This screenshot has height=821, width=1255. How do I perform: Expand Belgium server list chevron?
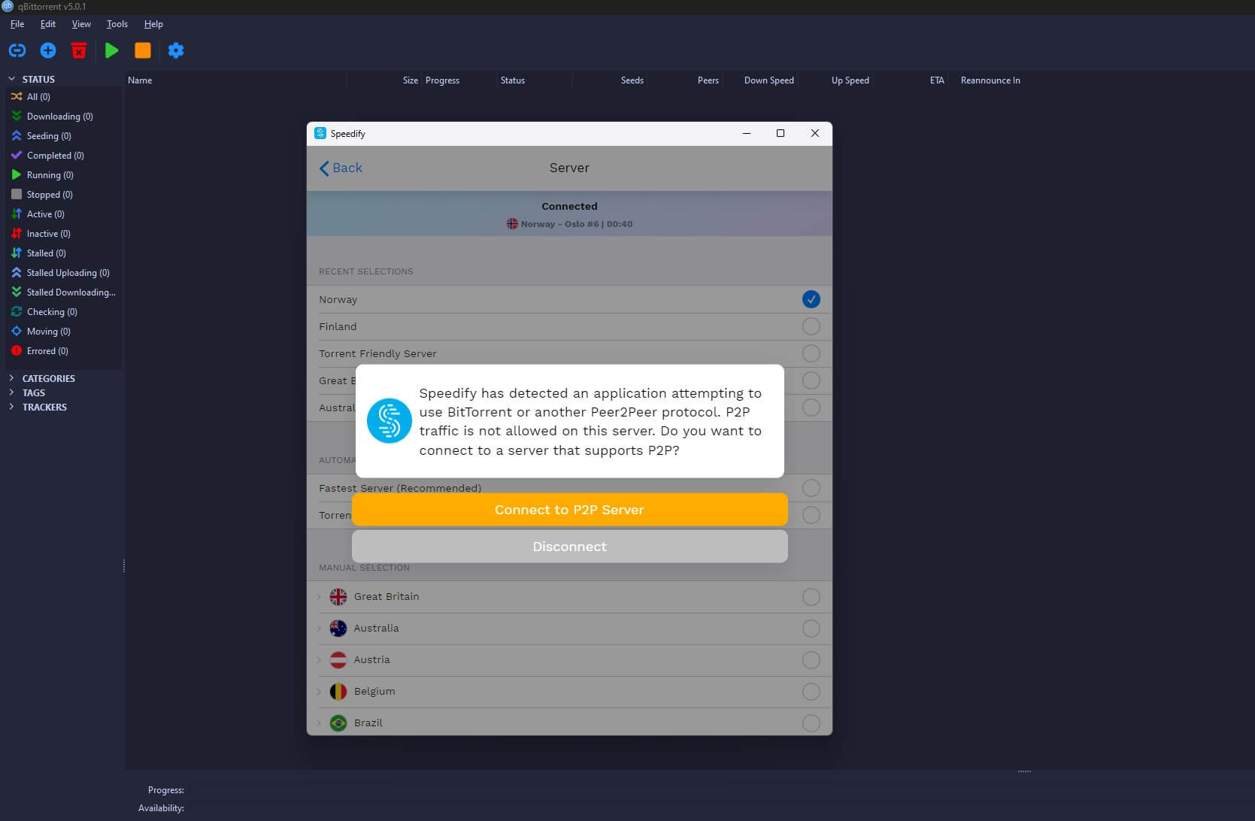click(319, 692)
